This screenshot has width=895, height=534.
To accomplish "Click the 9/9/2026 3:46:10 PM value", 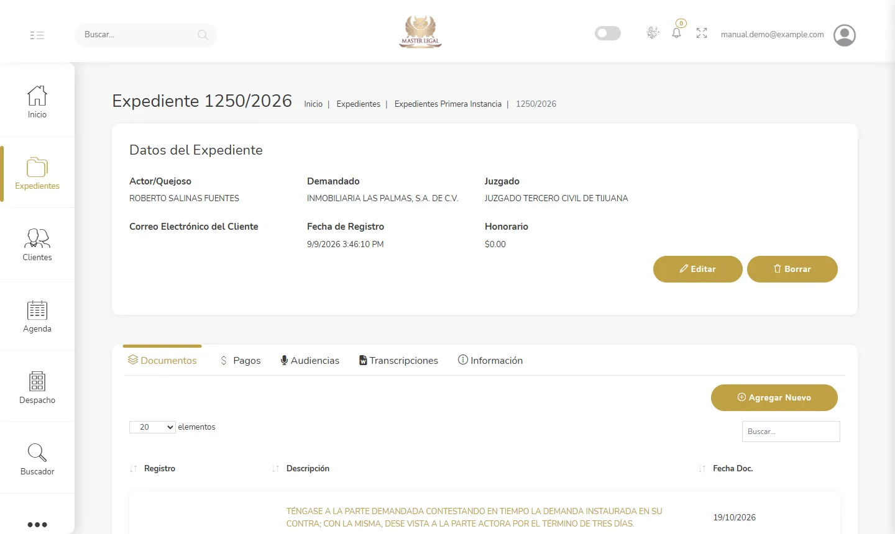I will pos(346,245).
